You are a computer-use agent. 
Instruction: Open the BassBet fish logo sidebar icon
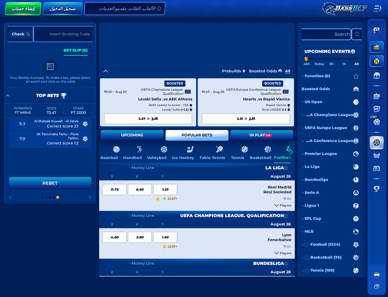point(376,30)
